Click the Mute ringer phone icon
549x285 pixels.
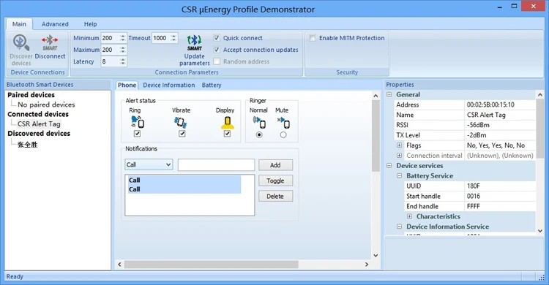click(283, 122)
